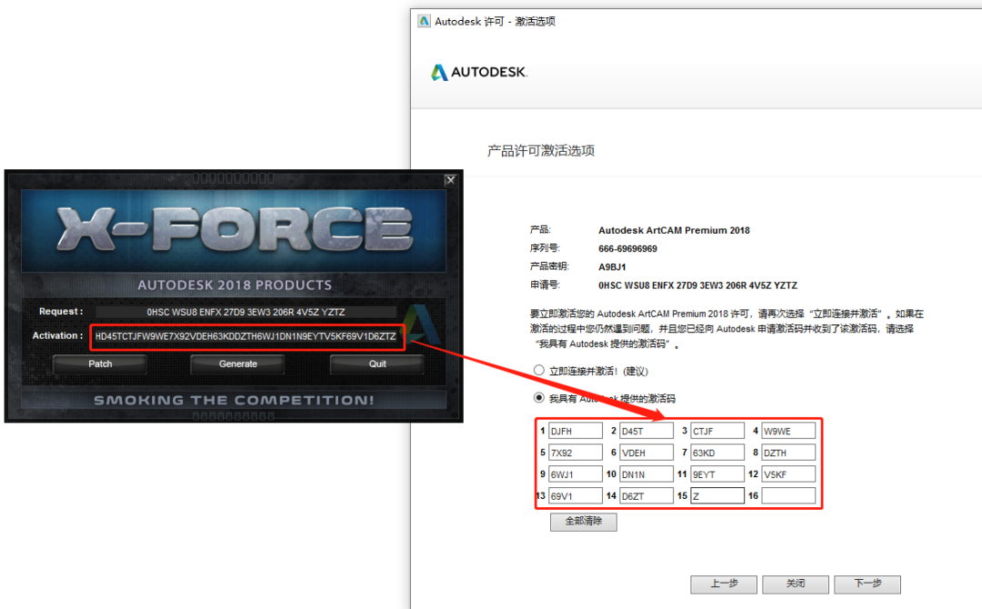The width and height of the screenshot is (982, 609).
Task: Click activation field 8 containing DZTH
Action: [x=788, y=453]
